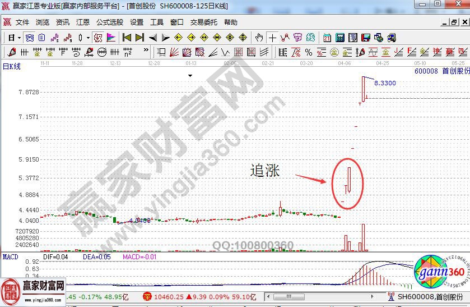Expand the candlestick style dropdown arrow
470x307 pixels.
tap(88, 38)
